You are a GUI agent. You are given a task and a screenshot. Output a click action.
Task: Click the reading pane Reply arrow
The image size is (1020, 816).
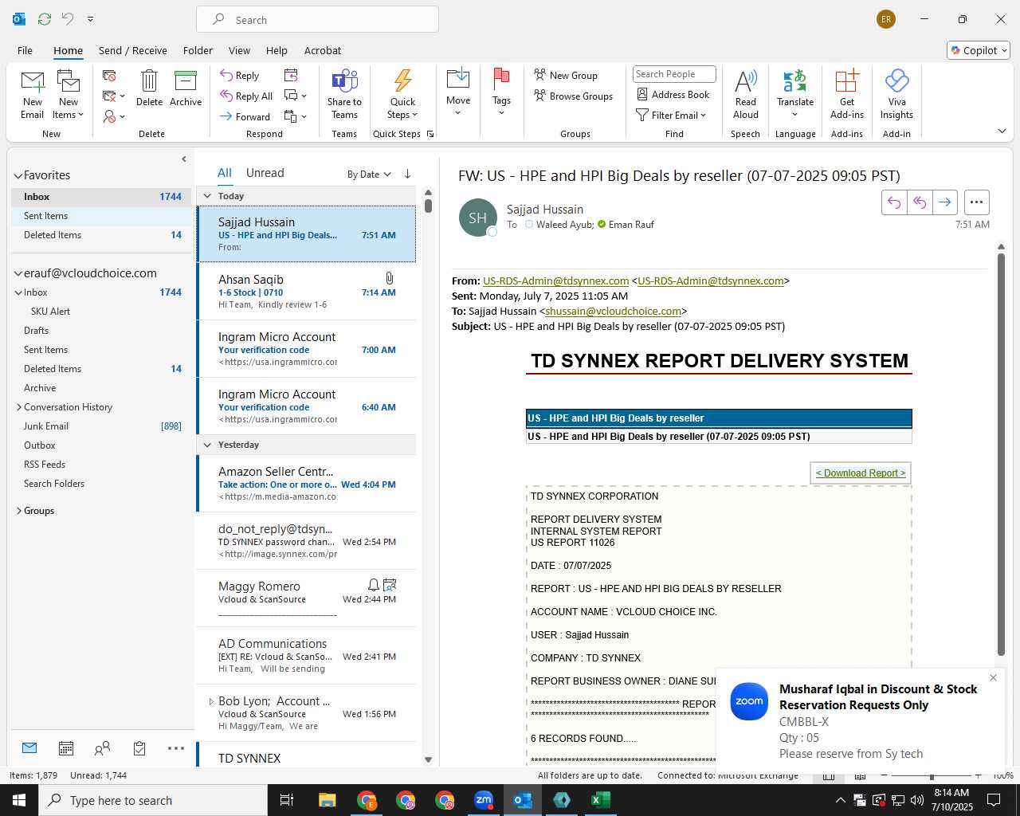pyautogui.click(x=894, y=202)
